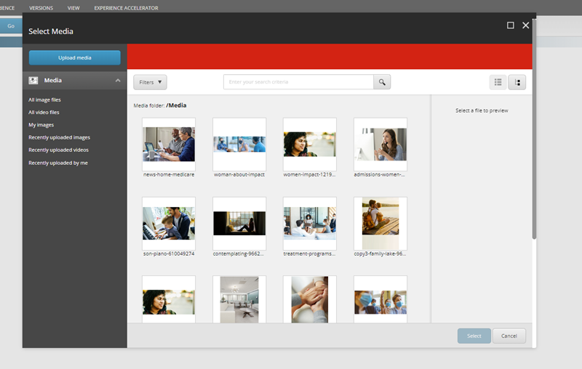
Task: Open Recently uploaded images
Action: click(60, 137)
